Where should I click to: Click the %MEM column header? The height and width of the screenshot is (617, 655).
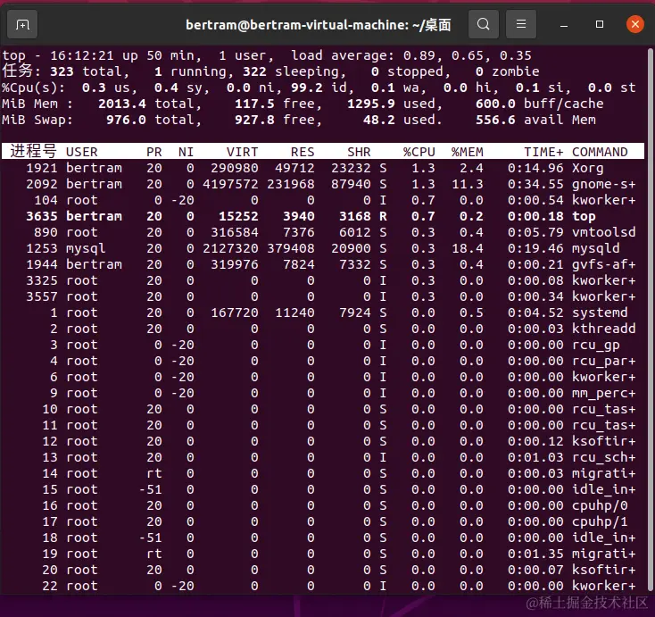click(x=468, y=152)
